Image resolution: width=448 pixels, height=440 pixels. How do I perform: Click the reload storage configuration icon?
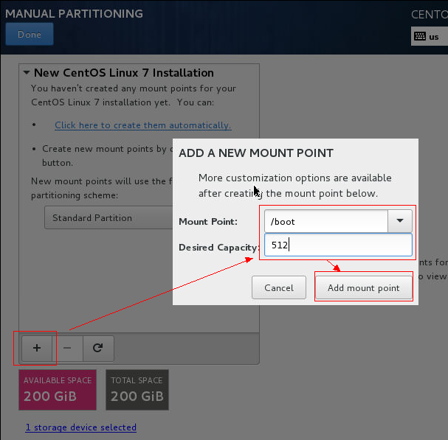(x=98, y=348)
